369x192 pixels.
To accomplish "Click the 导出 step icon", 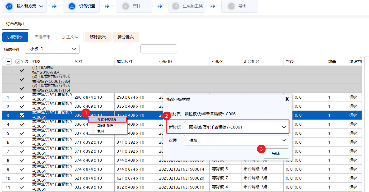I will coord(231,6).
